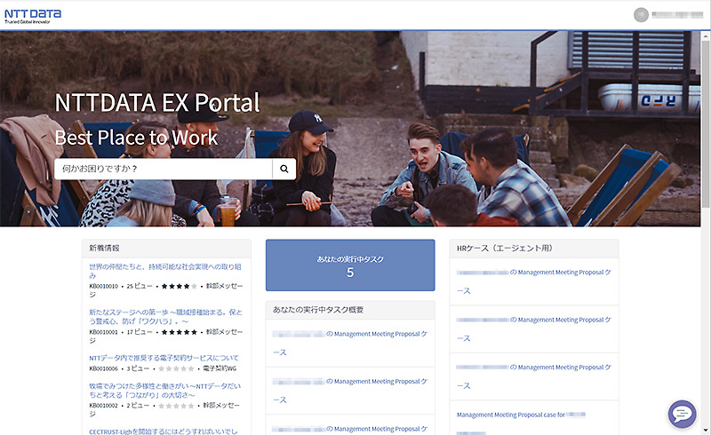Focus the 何かお困りですか？ search field

click(x=164, y=169)
